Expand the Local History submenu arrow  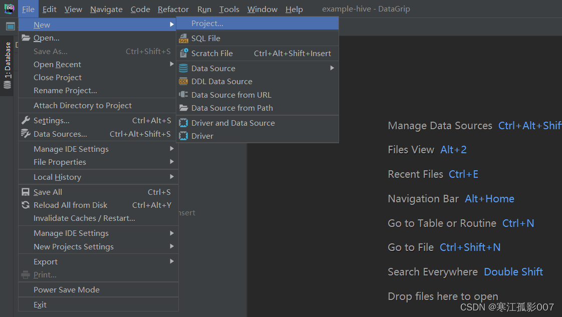172,177
